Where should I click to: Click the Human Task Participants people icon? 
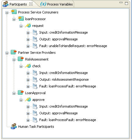tap(14, 126)
